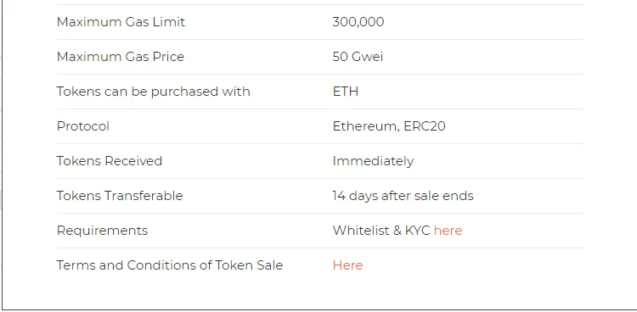This screenshot has width=637, height=312.
Task: Click 'Tokens can be purchased with' label
Action: [x=153, y=92]
